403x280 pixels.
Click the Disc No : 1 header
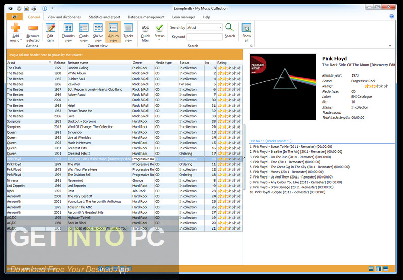coord(271,141)
